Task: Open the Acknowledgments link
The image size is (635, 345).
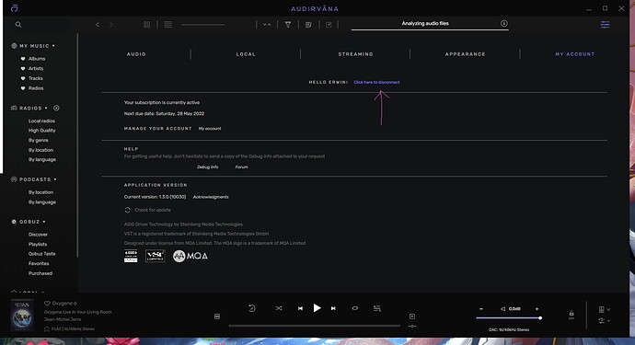Action: coord(211,197)
